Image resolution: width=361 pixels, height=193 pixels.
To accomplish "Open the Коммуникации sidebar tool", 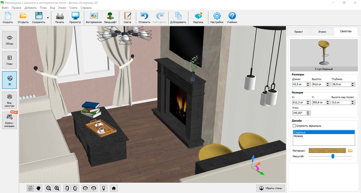I will tap(9, 120).
